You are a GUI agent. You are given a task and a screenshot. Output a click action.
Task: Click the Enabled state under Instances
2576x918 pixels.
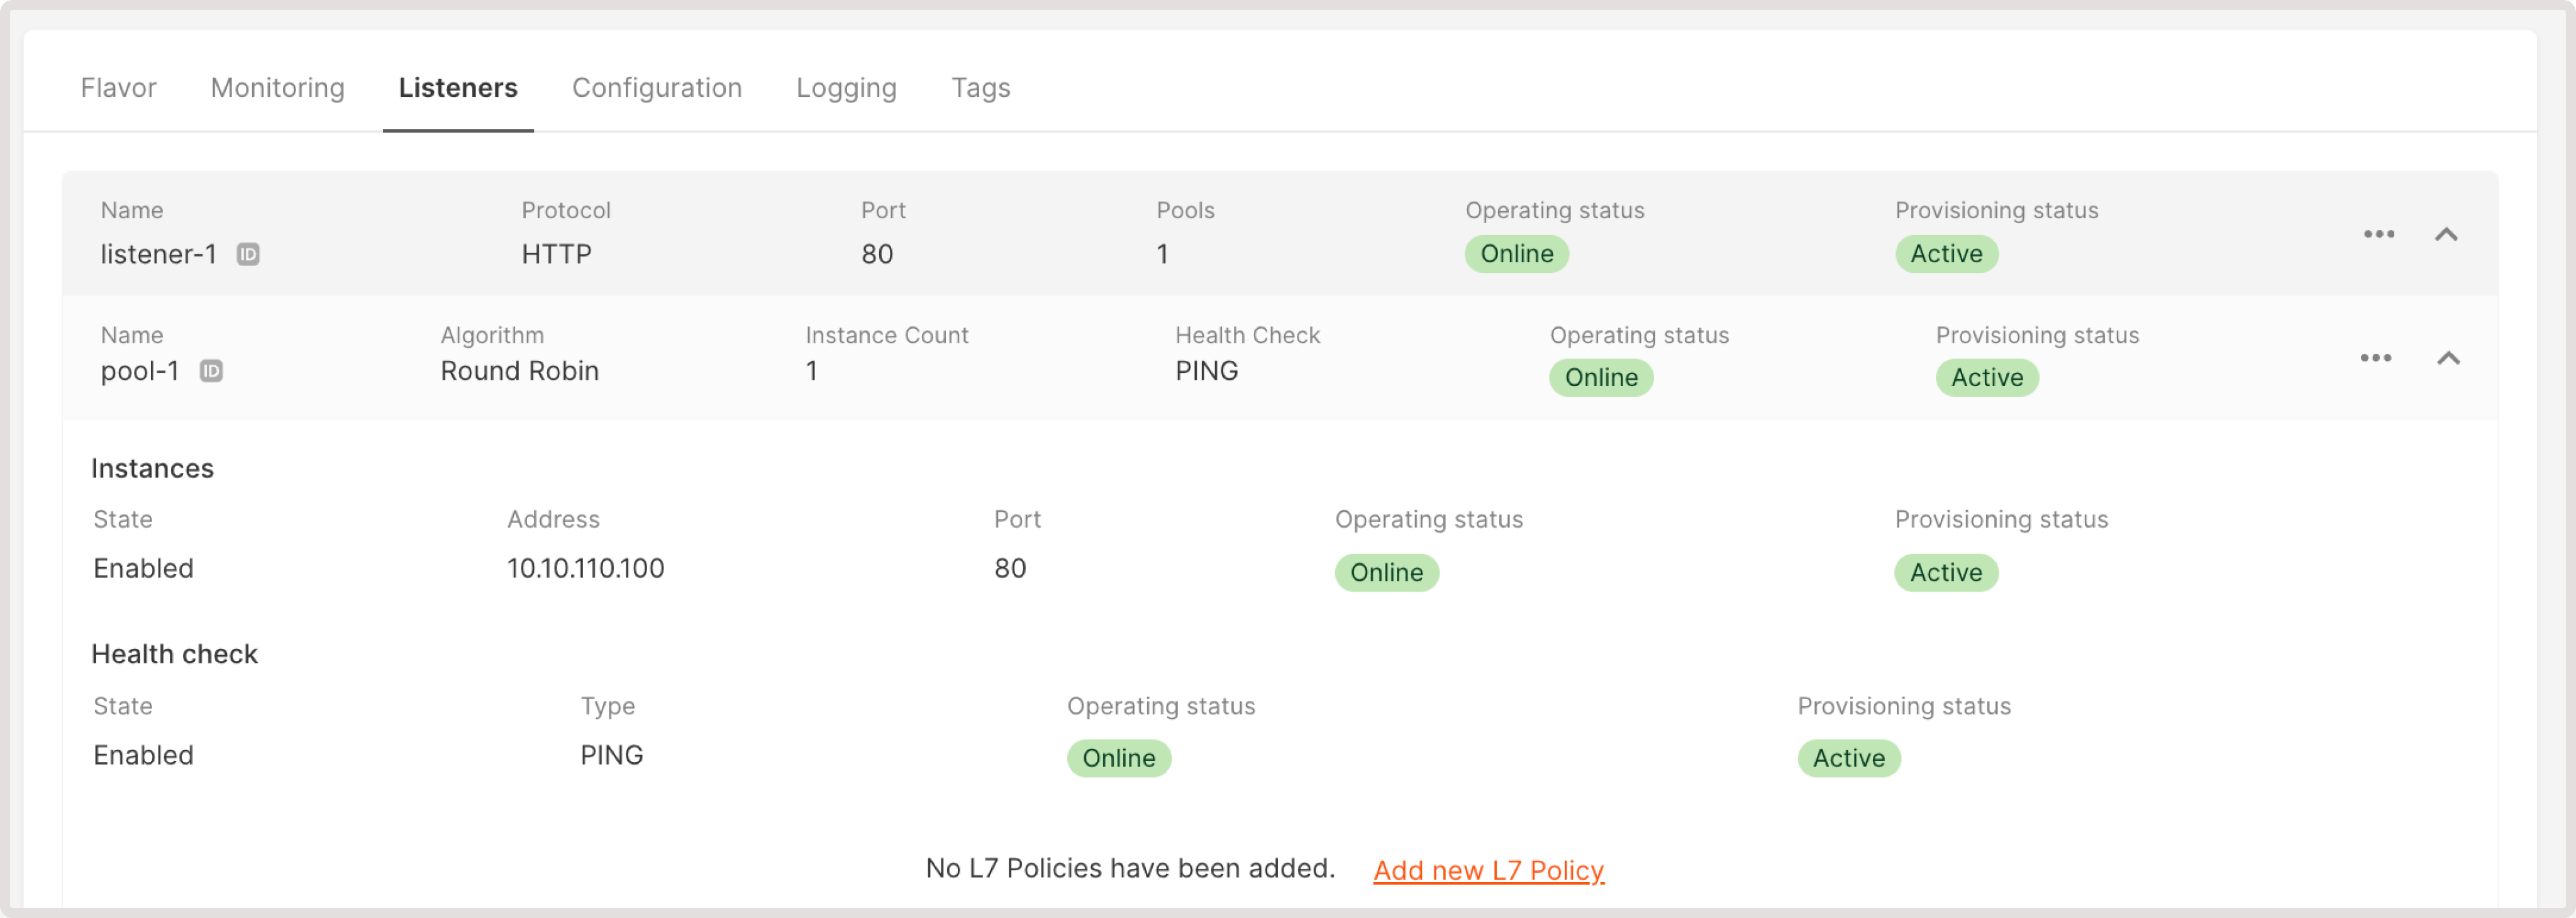(143, 568)
